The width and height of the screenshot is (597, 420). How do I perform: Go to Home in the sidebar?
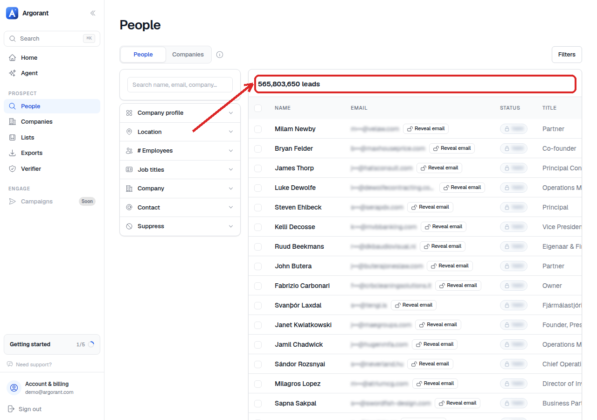[52, 58]
